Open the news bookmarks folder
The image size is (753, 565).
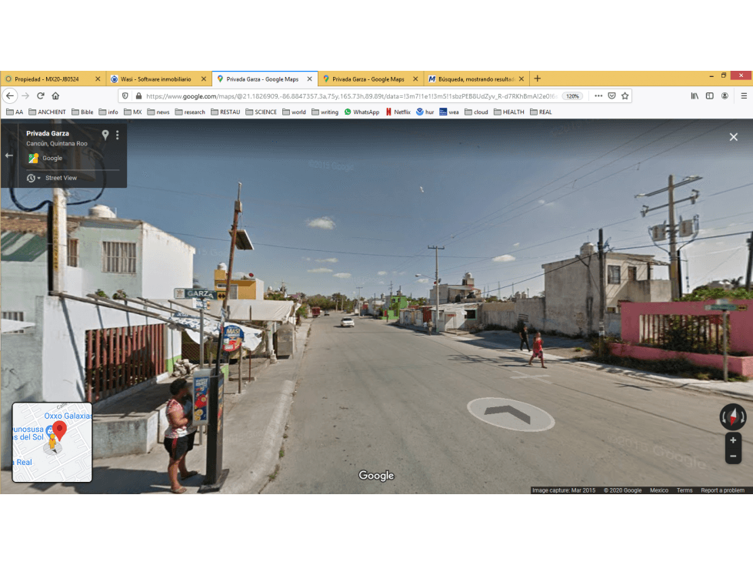click(158, 112)
